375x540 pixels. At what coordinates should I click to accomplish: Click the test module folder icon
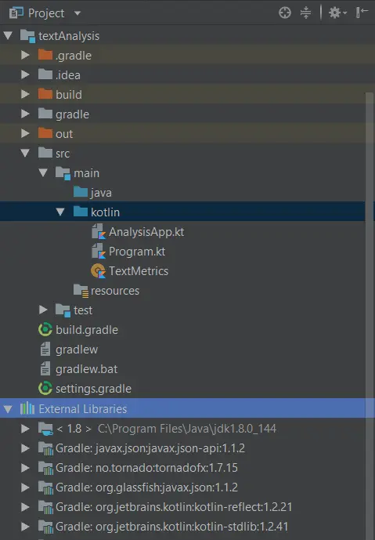[63, 310]
